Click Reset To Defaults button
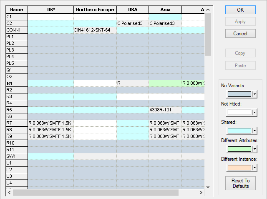Viewport: 267px width, 199px height. point(240,183)
